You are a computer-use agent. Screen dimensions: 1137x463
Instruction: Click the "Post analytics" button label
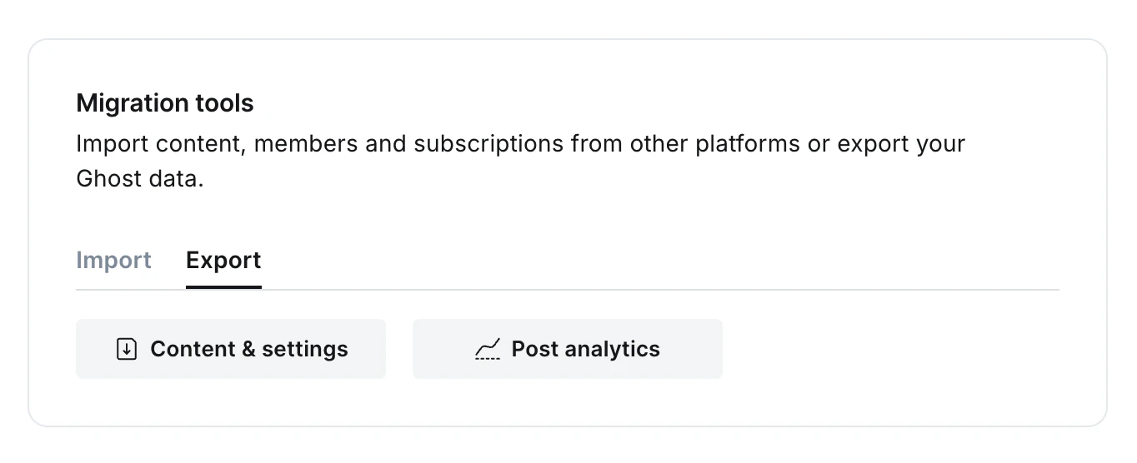coord(585,349)
